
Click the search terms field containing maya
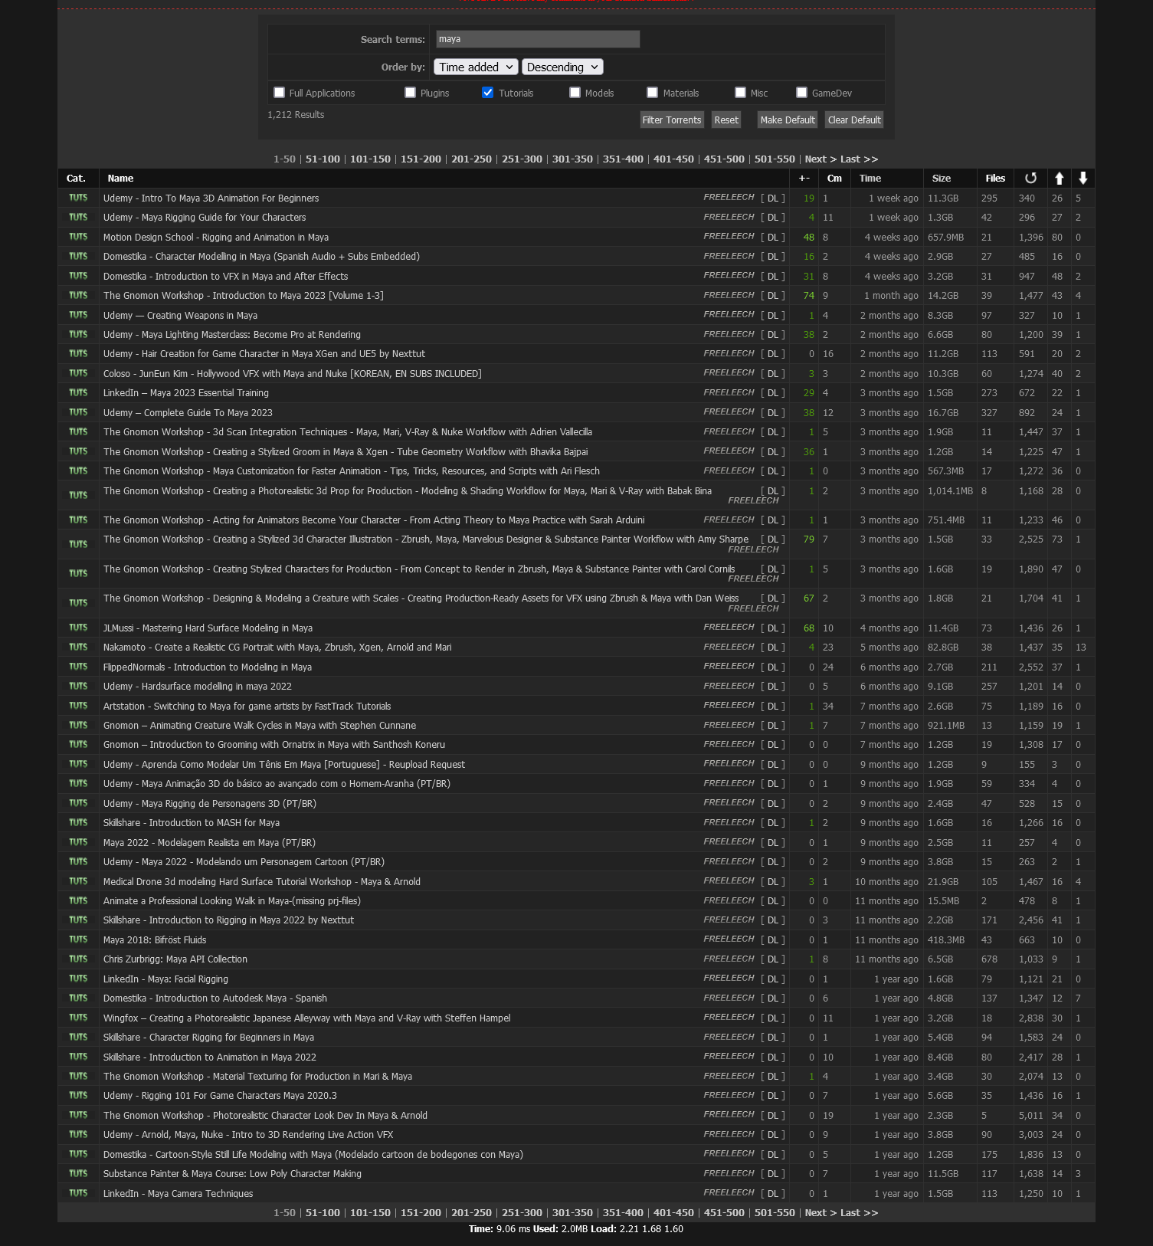point(538,39)
